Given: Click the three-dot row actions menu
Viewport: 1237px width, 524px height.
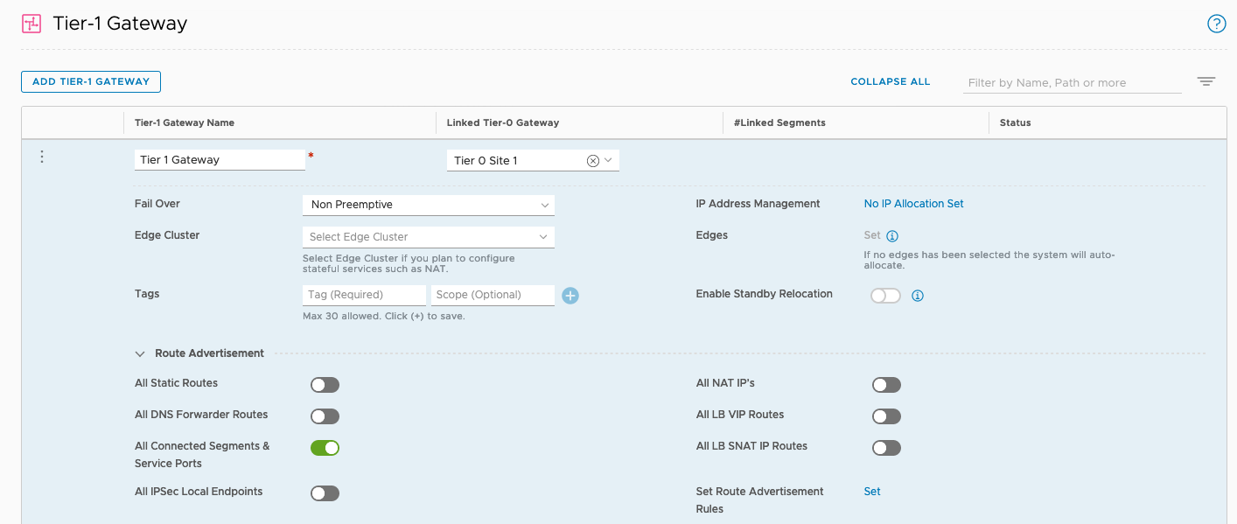Looking at the screenshot, I should point(41,157).
